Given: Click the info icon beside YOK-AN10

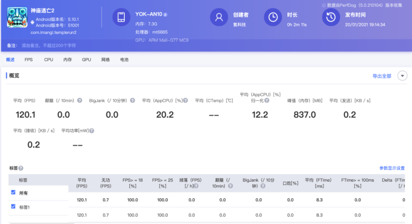Looking at the screenshot, I should [x=165, y=15].
